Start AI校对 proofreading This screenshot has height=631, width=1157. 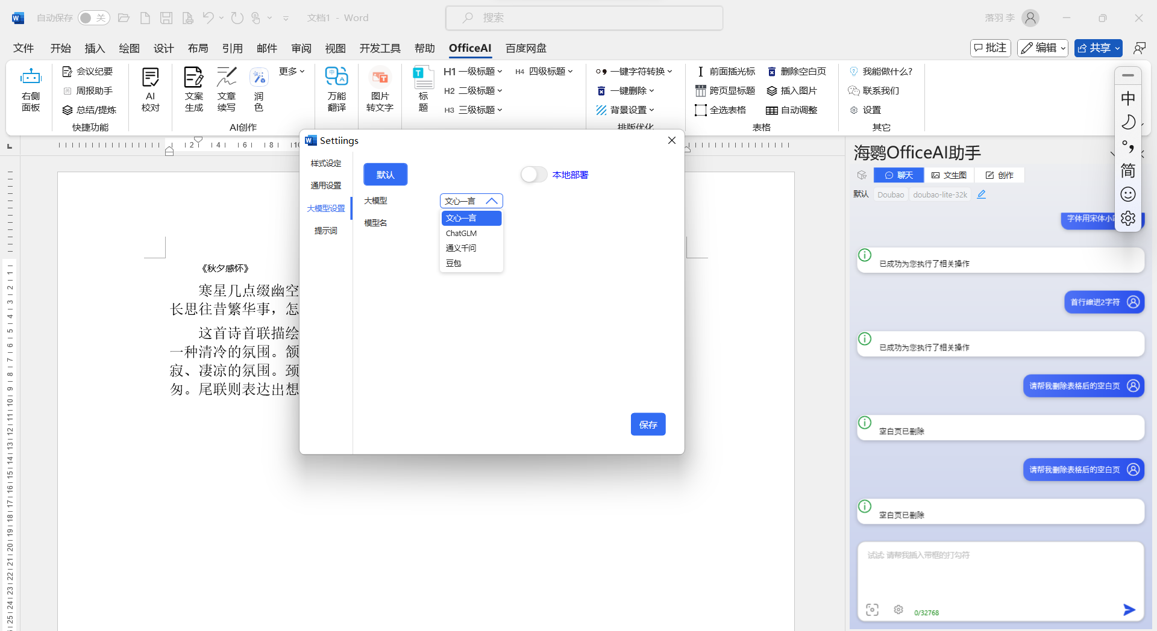pos(151,90)
